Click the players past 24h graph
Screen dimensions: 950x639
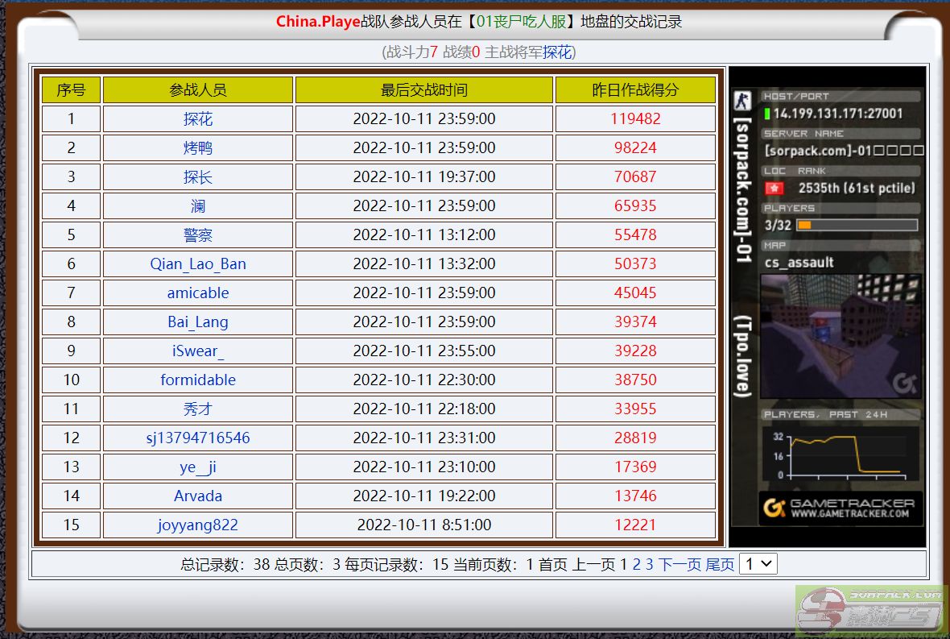tap(841, 455)
